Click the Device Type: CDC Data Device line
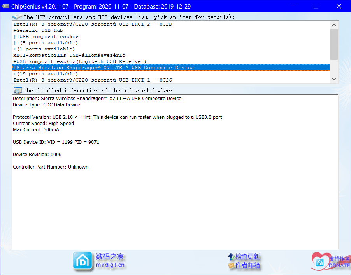 pyautogui.click(x=46, y=105)
